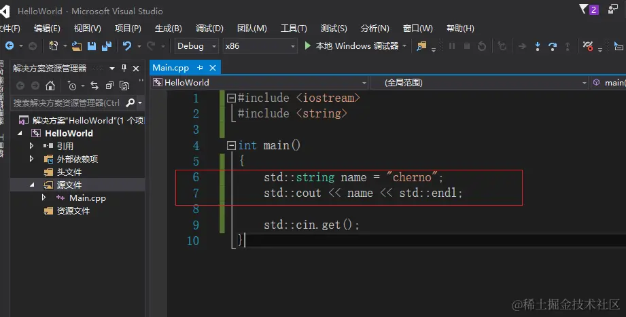Image resolution: width=626 pixels, height=317 pixels.
Task: Toggle Sync with Active Document arrows
Action: tap(94, 86)
